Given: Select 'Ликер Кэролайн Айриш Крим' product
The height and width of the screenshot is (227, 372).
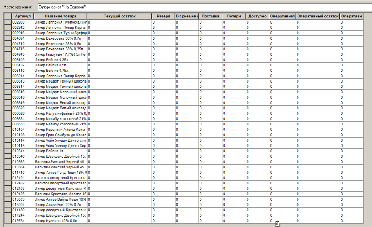Looking at the screenshot, I should (x=60, y=130).
